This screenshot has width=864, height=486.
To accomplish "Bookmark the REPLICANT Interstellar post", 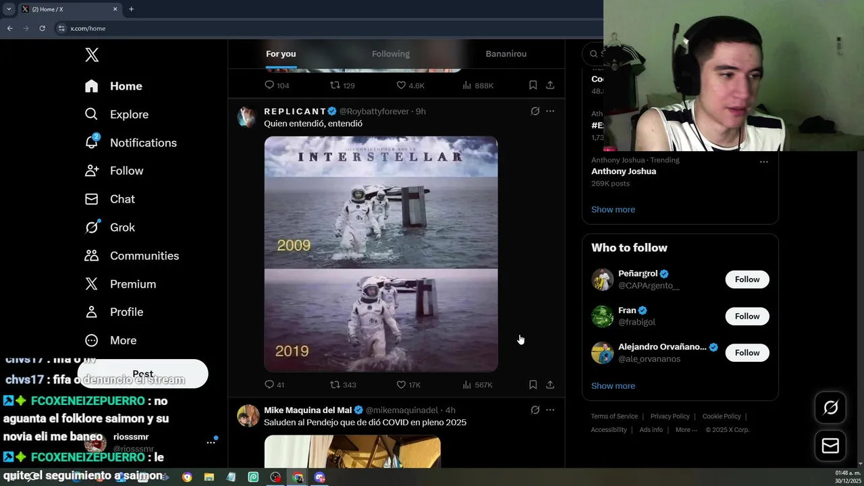I will (x=533, y=385).
